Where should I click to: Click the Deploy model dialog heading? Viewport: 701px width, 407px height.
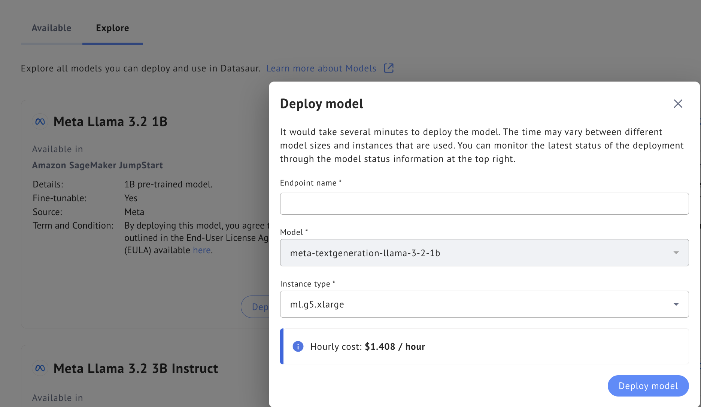pos(322,104)
